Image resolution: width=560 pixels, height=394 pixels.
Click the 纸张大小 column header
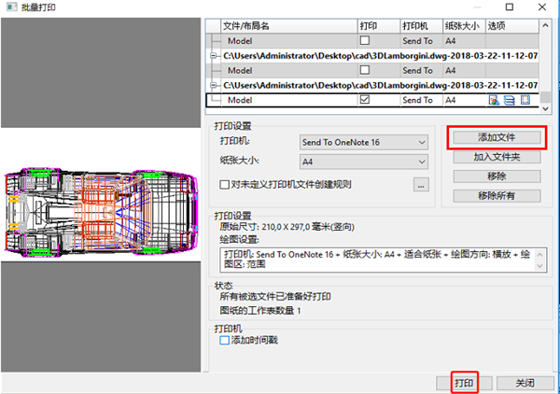click(464, 26)
